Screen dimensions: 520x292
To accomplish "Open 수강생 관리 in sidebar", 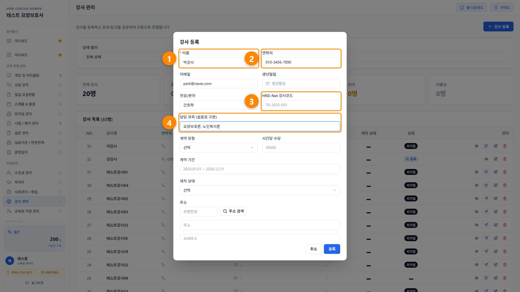I will pos(34,173).
